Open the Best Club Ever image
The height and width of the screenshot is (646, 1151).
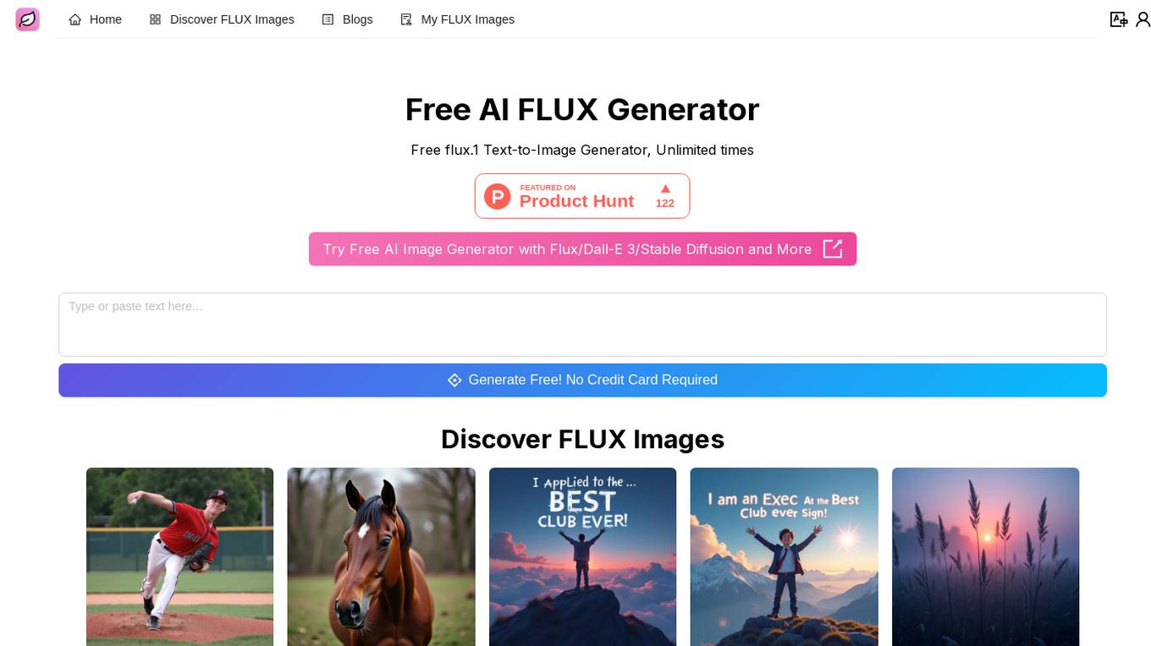coord(582,556)
